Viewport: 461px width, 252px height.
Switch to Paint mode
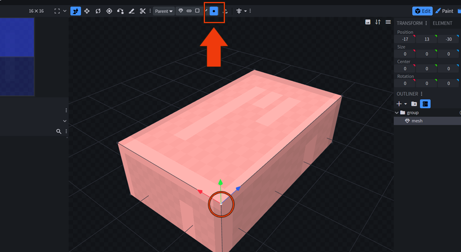click(x=444, y=11)
